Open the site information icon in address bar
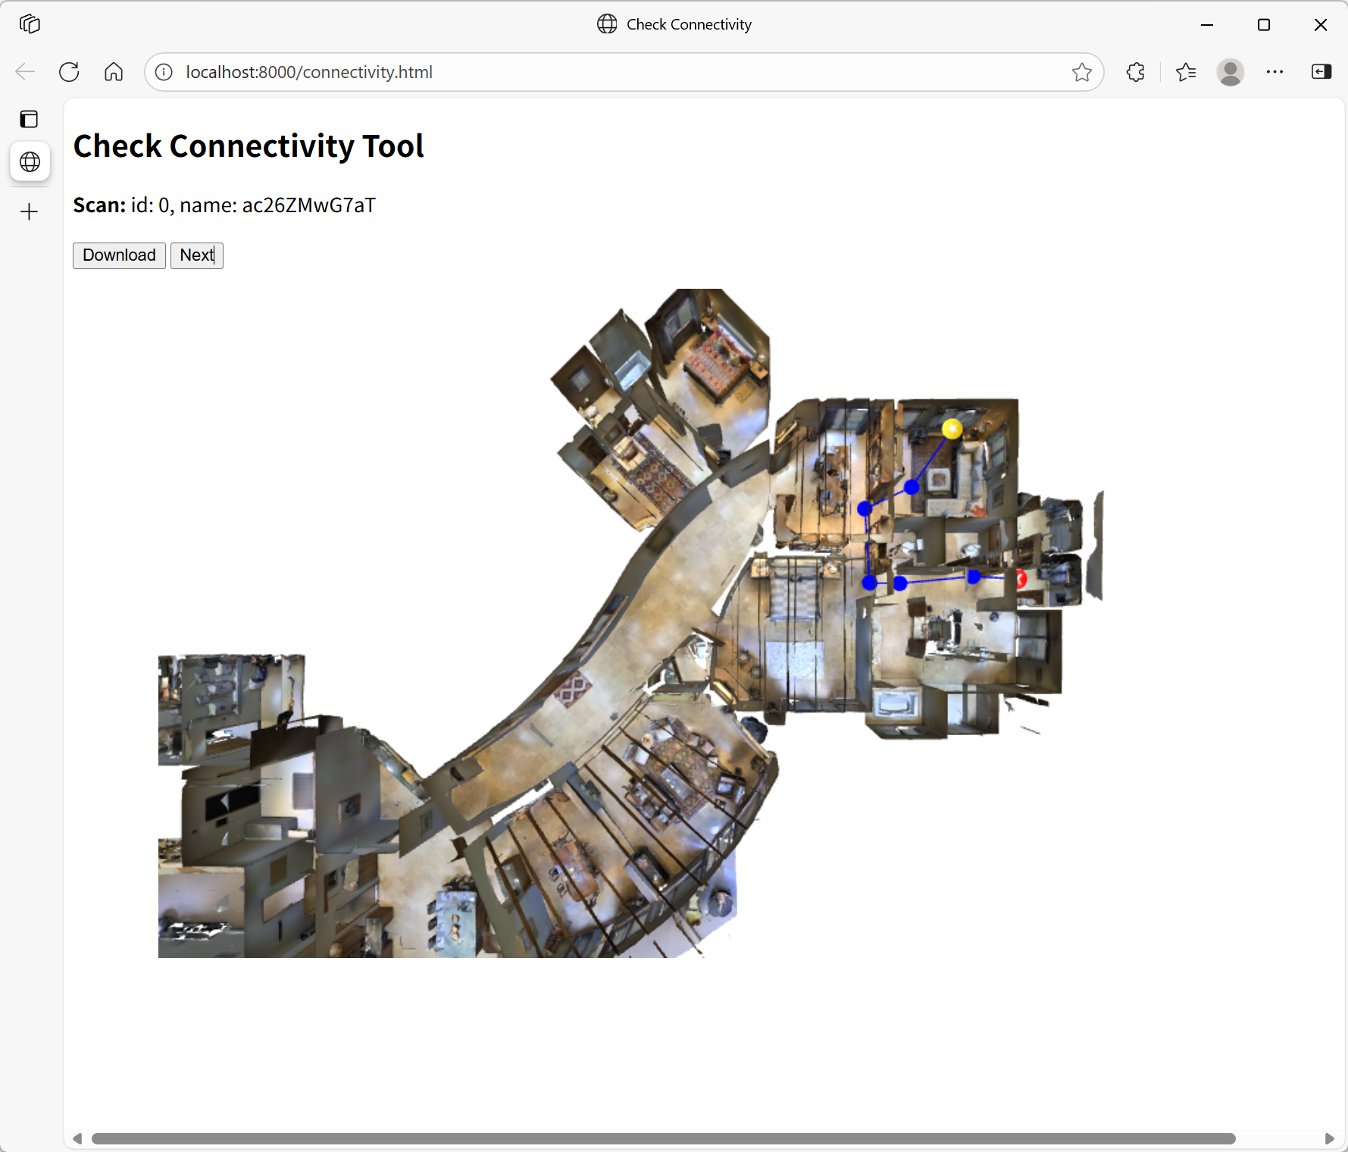The height and width of the screenshot is (1152, 1348). [164, 72]
